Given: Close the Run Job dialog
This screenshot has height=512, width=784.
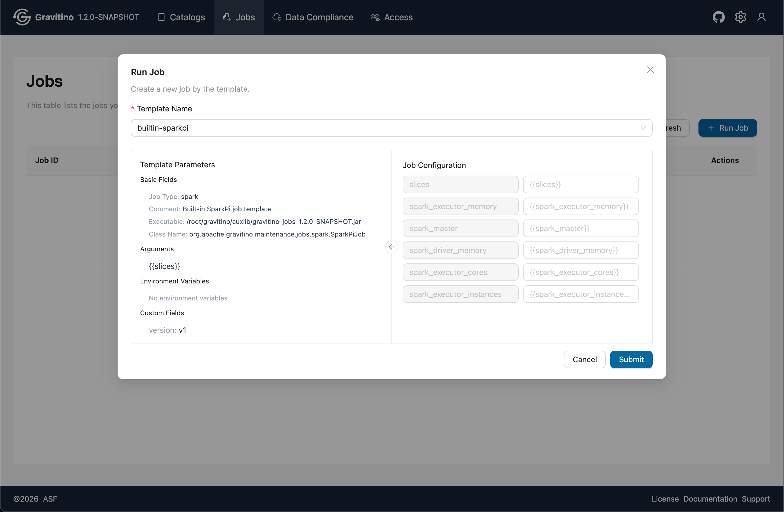Looking at the screenshot, I should pyautogui.click(x=650, y=70).
